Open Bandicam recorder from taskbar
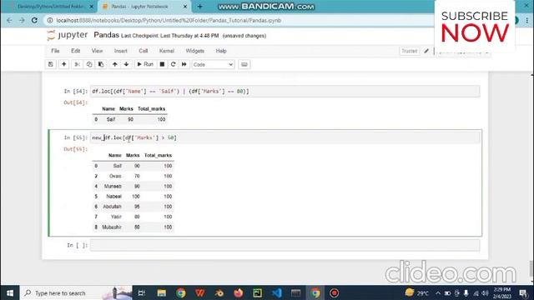This screenshot has height=300, width=534. coord(334,292)
